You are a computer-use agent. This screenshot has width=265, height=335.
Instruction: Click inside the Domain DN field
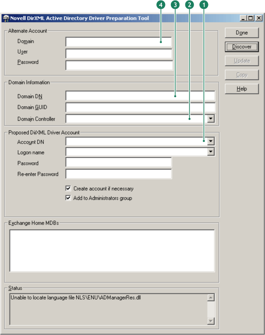pos(140,95)
